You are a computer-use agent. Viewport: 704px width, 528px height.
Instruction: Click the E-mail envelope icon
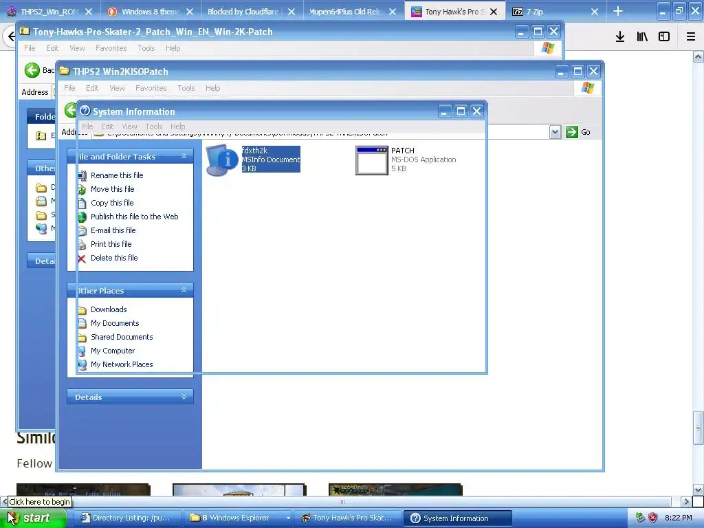82,231
